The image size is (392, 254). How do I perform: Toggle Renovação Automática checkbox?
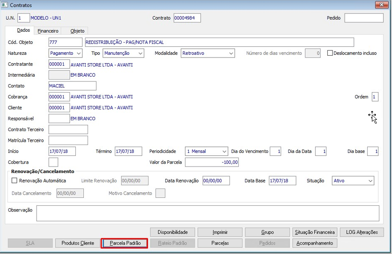coord(15,180)
